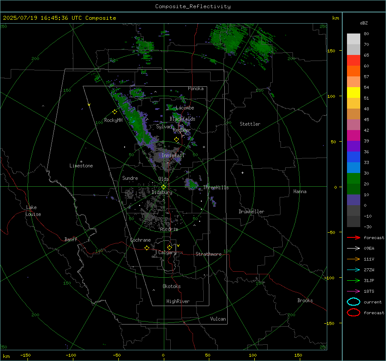Click the Lacombe label
Image resolution: width=386 pixels, height=361 pixels.
[x=185, y=108]
